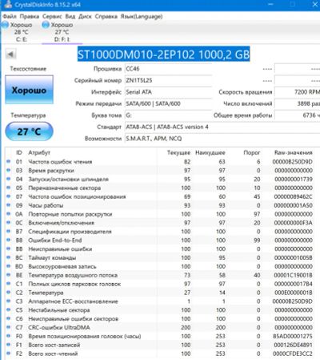Select the Частота ошибок чтения attribute name
Image resolution: width=320 pixels, height=360 pixels.
pos(60,162)
